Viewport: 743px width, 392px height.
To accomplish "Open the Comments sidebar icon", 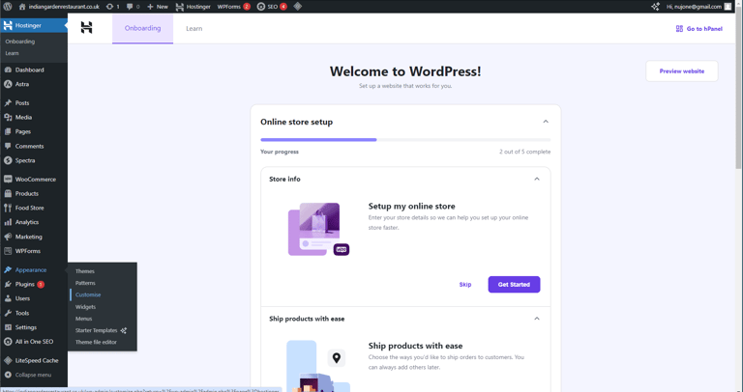I will tap(8, 146).
